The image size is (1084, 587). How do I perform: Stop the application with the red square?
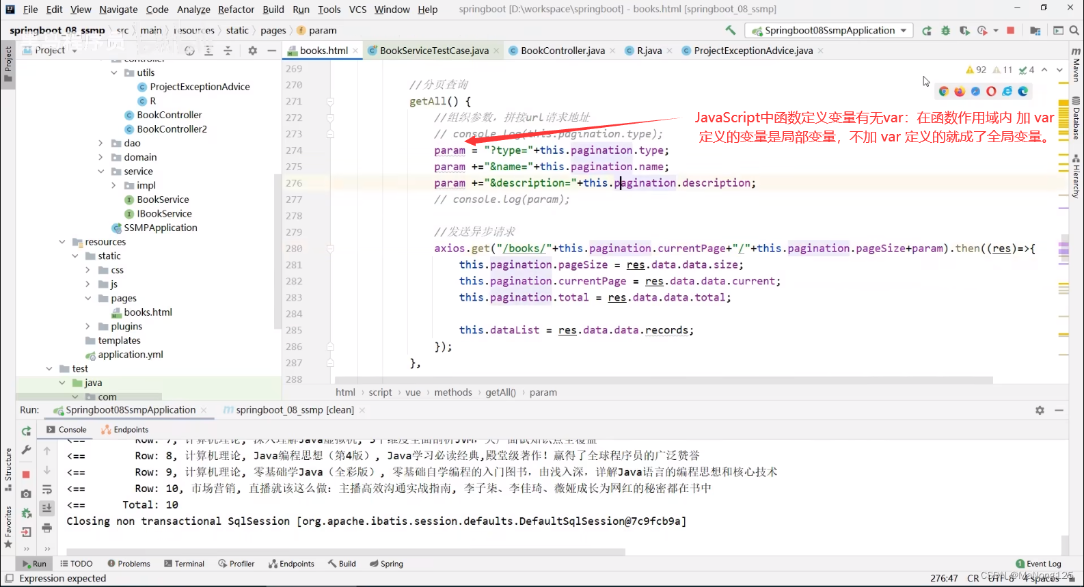click(x=1011, y=30)
